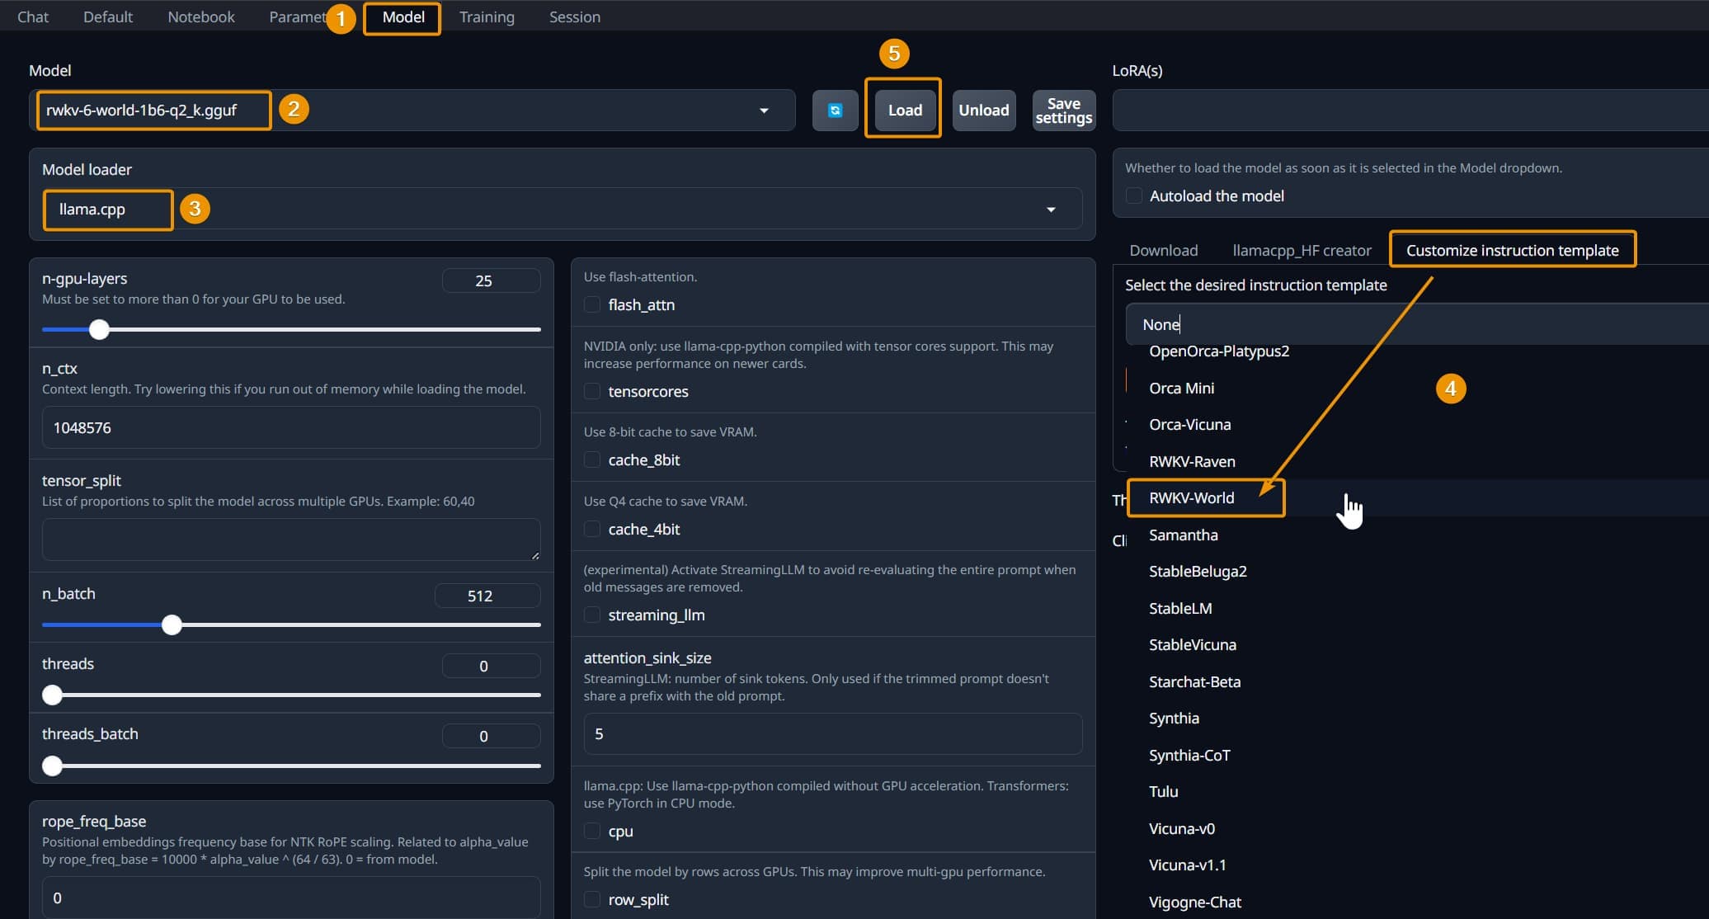This screenshot has width=1709, height=919.
Task: Check the row_split option
Action: coord(592,899)
